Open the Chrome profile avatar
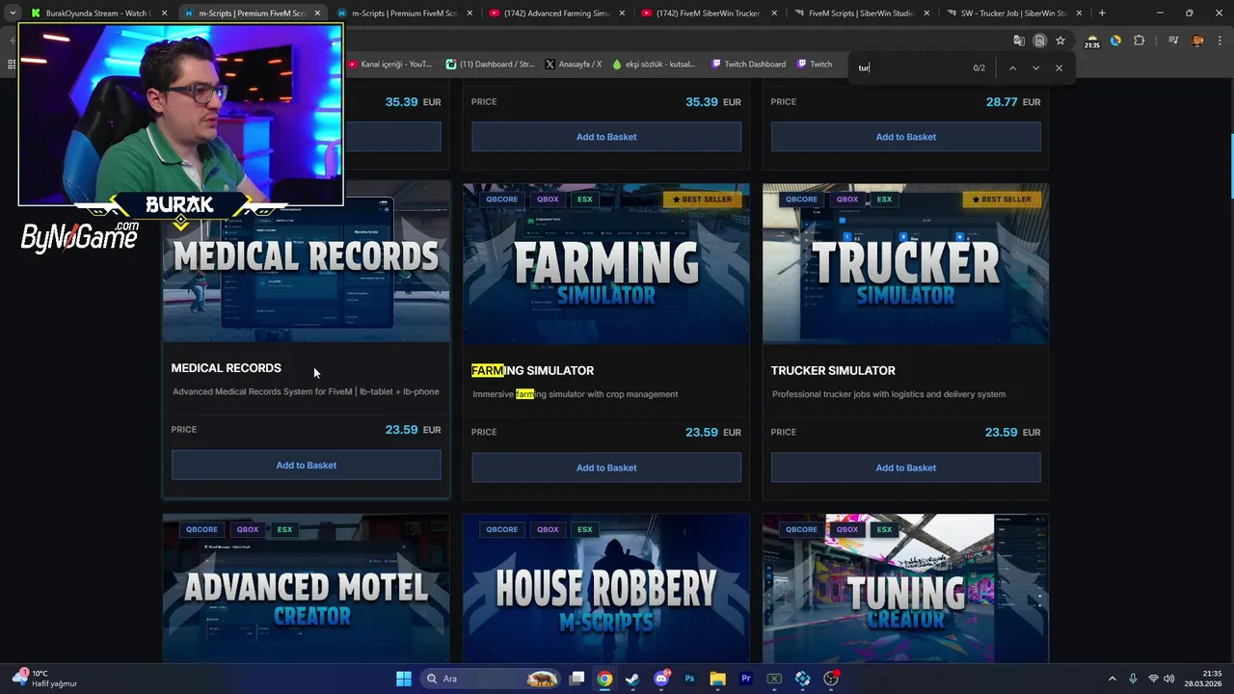This screenshot has width=1234, height=694. pyautogui.click(x=1198, y=40)
